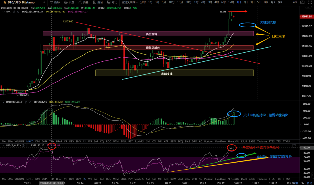This screenshot has height=185, width=314.
Task: Switch to the 周K weekly timeframe
Action: tap(266, 2)
